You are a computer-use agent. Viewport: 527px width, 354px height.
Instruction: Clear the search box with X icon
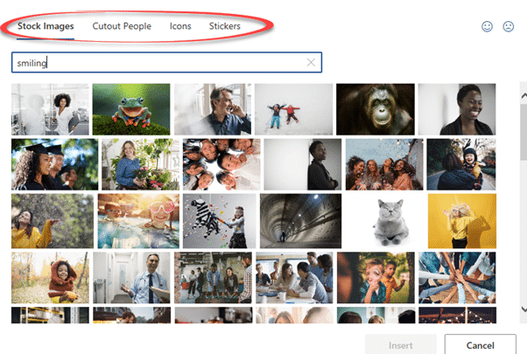[311, 63]
